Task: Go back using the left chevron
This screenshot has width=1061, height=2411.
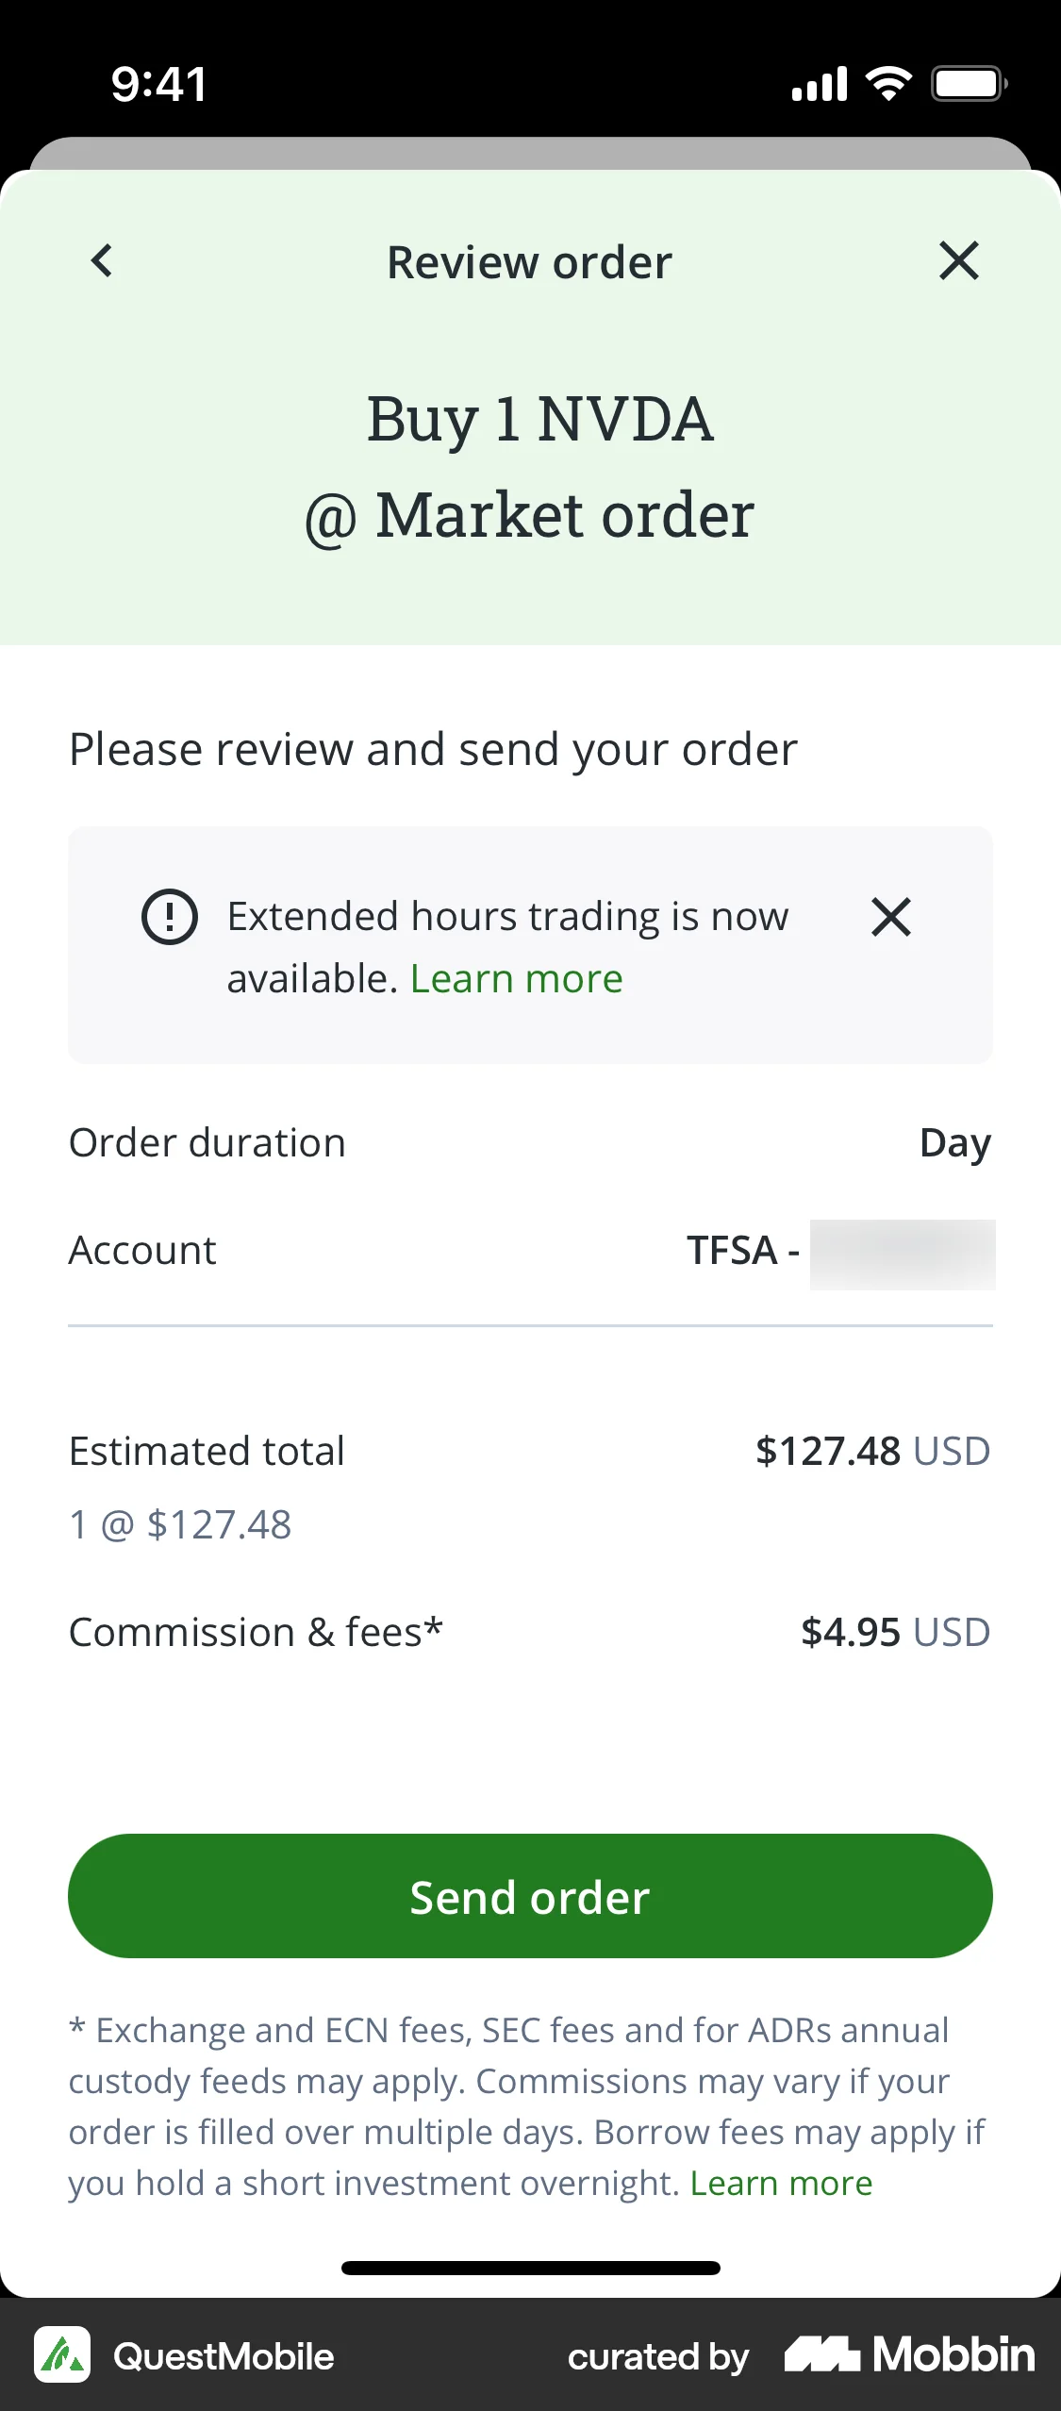Action: [102, 261]
